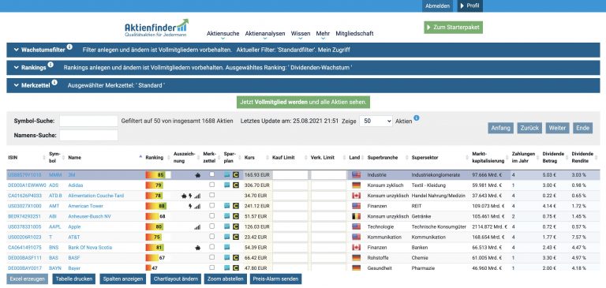Tick the Merkzettel checkbox for BASF
The image size is (606, 288).
(x=211, y=257)
